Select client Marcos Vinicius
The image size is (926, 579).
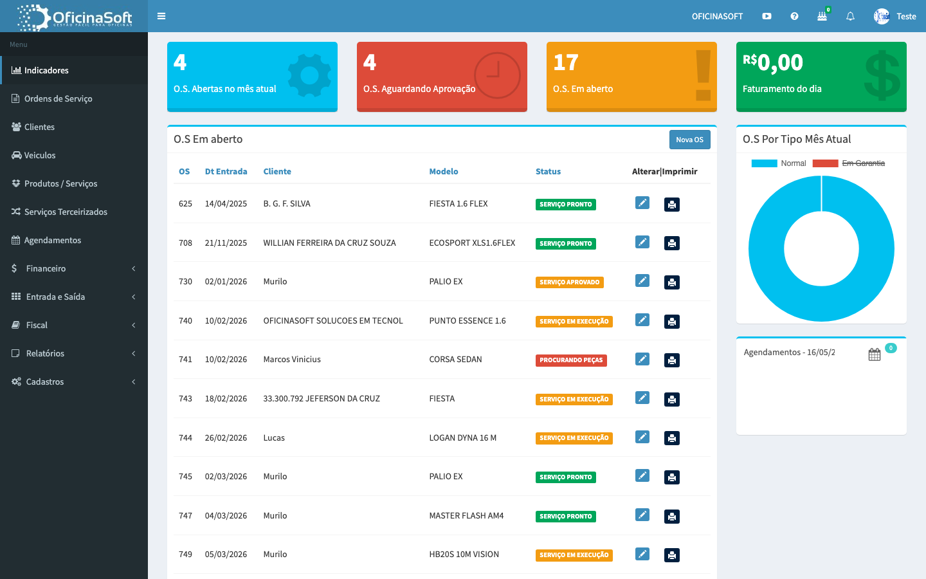(292, 359)
